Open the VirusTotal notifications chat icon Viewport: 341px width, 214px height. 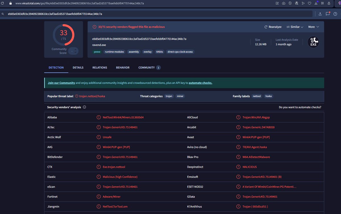328,14
